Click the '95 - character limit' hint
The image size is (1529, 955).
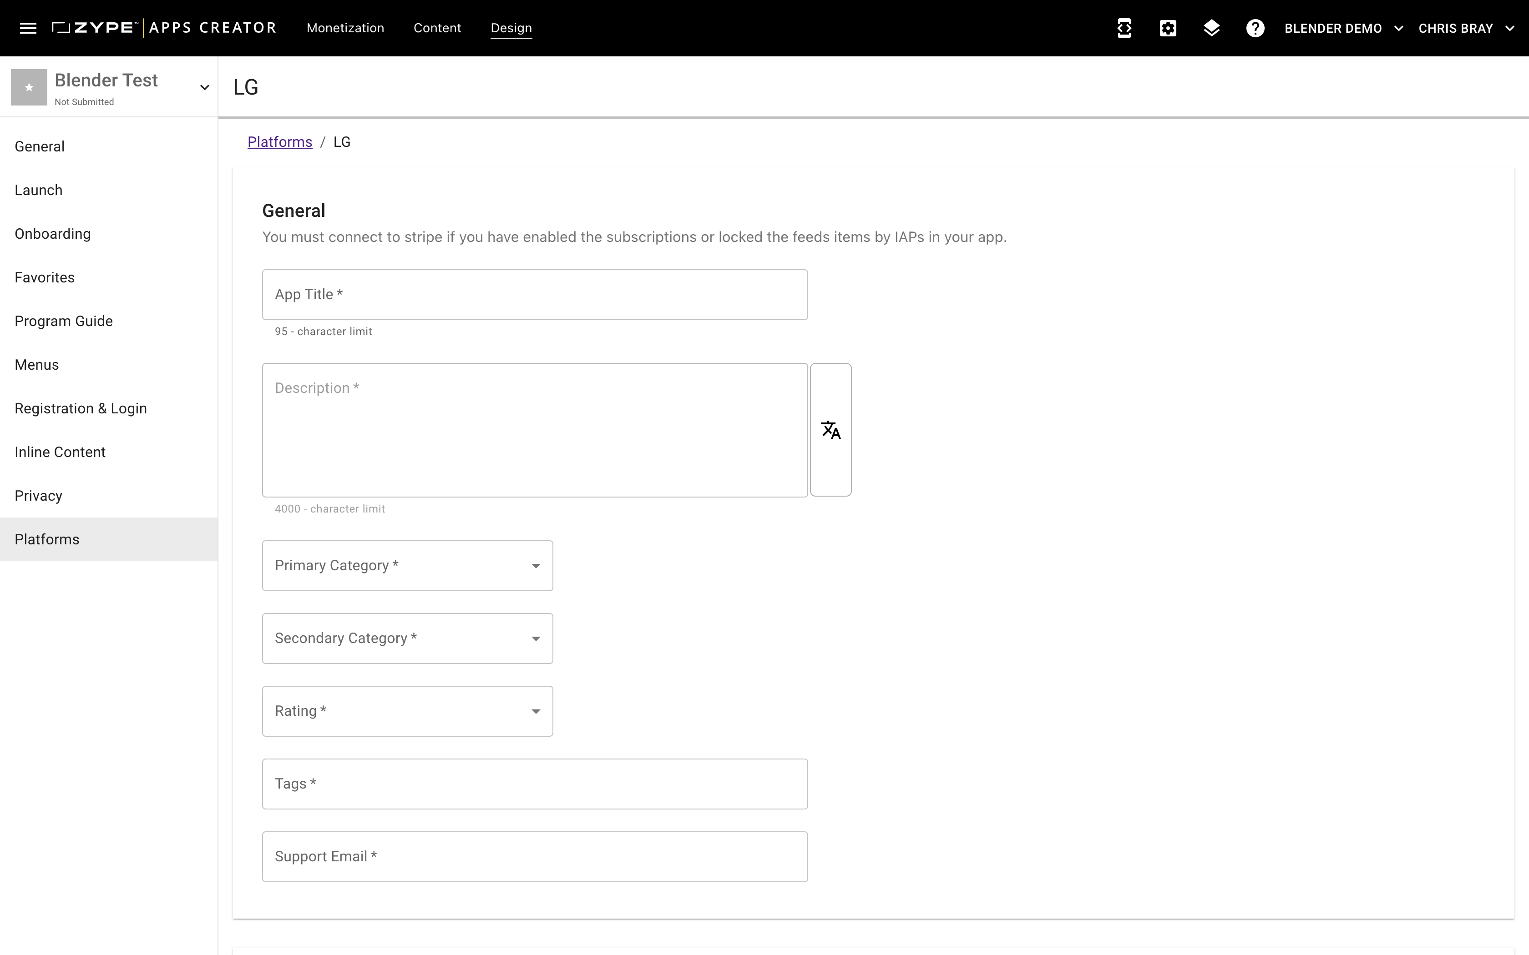[x=324, y=332]
